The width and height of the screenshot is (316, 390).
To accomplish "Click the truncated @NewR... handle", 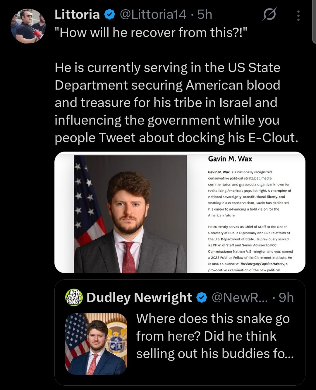I will (239, 298).
